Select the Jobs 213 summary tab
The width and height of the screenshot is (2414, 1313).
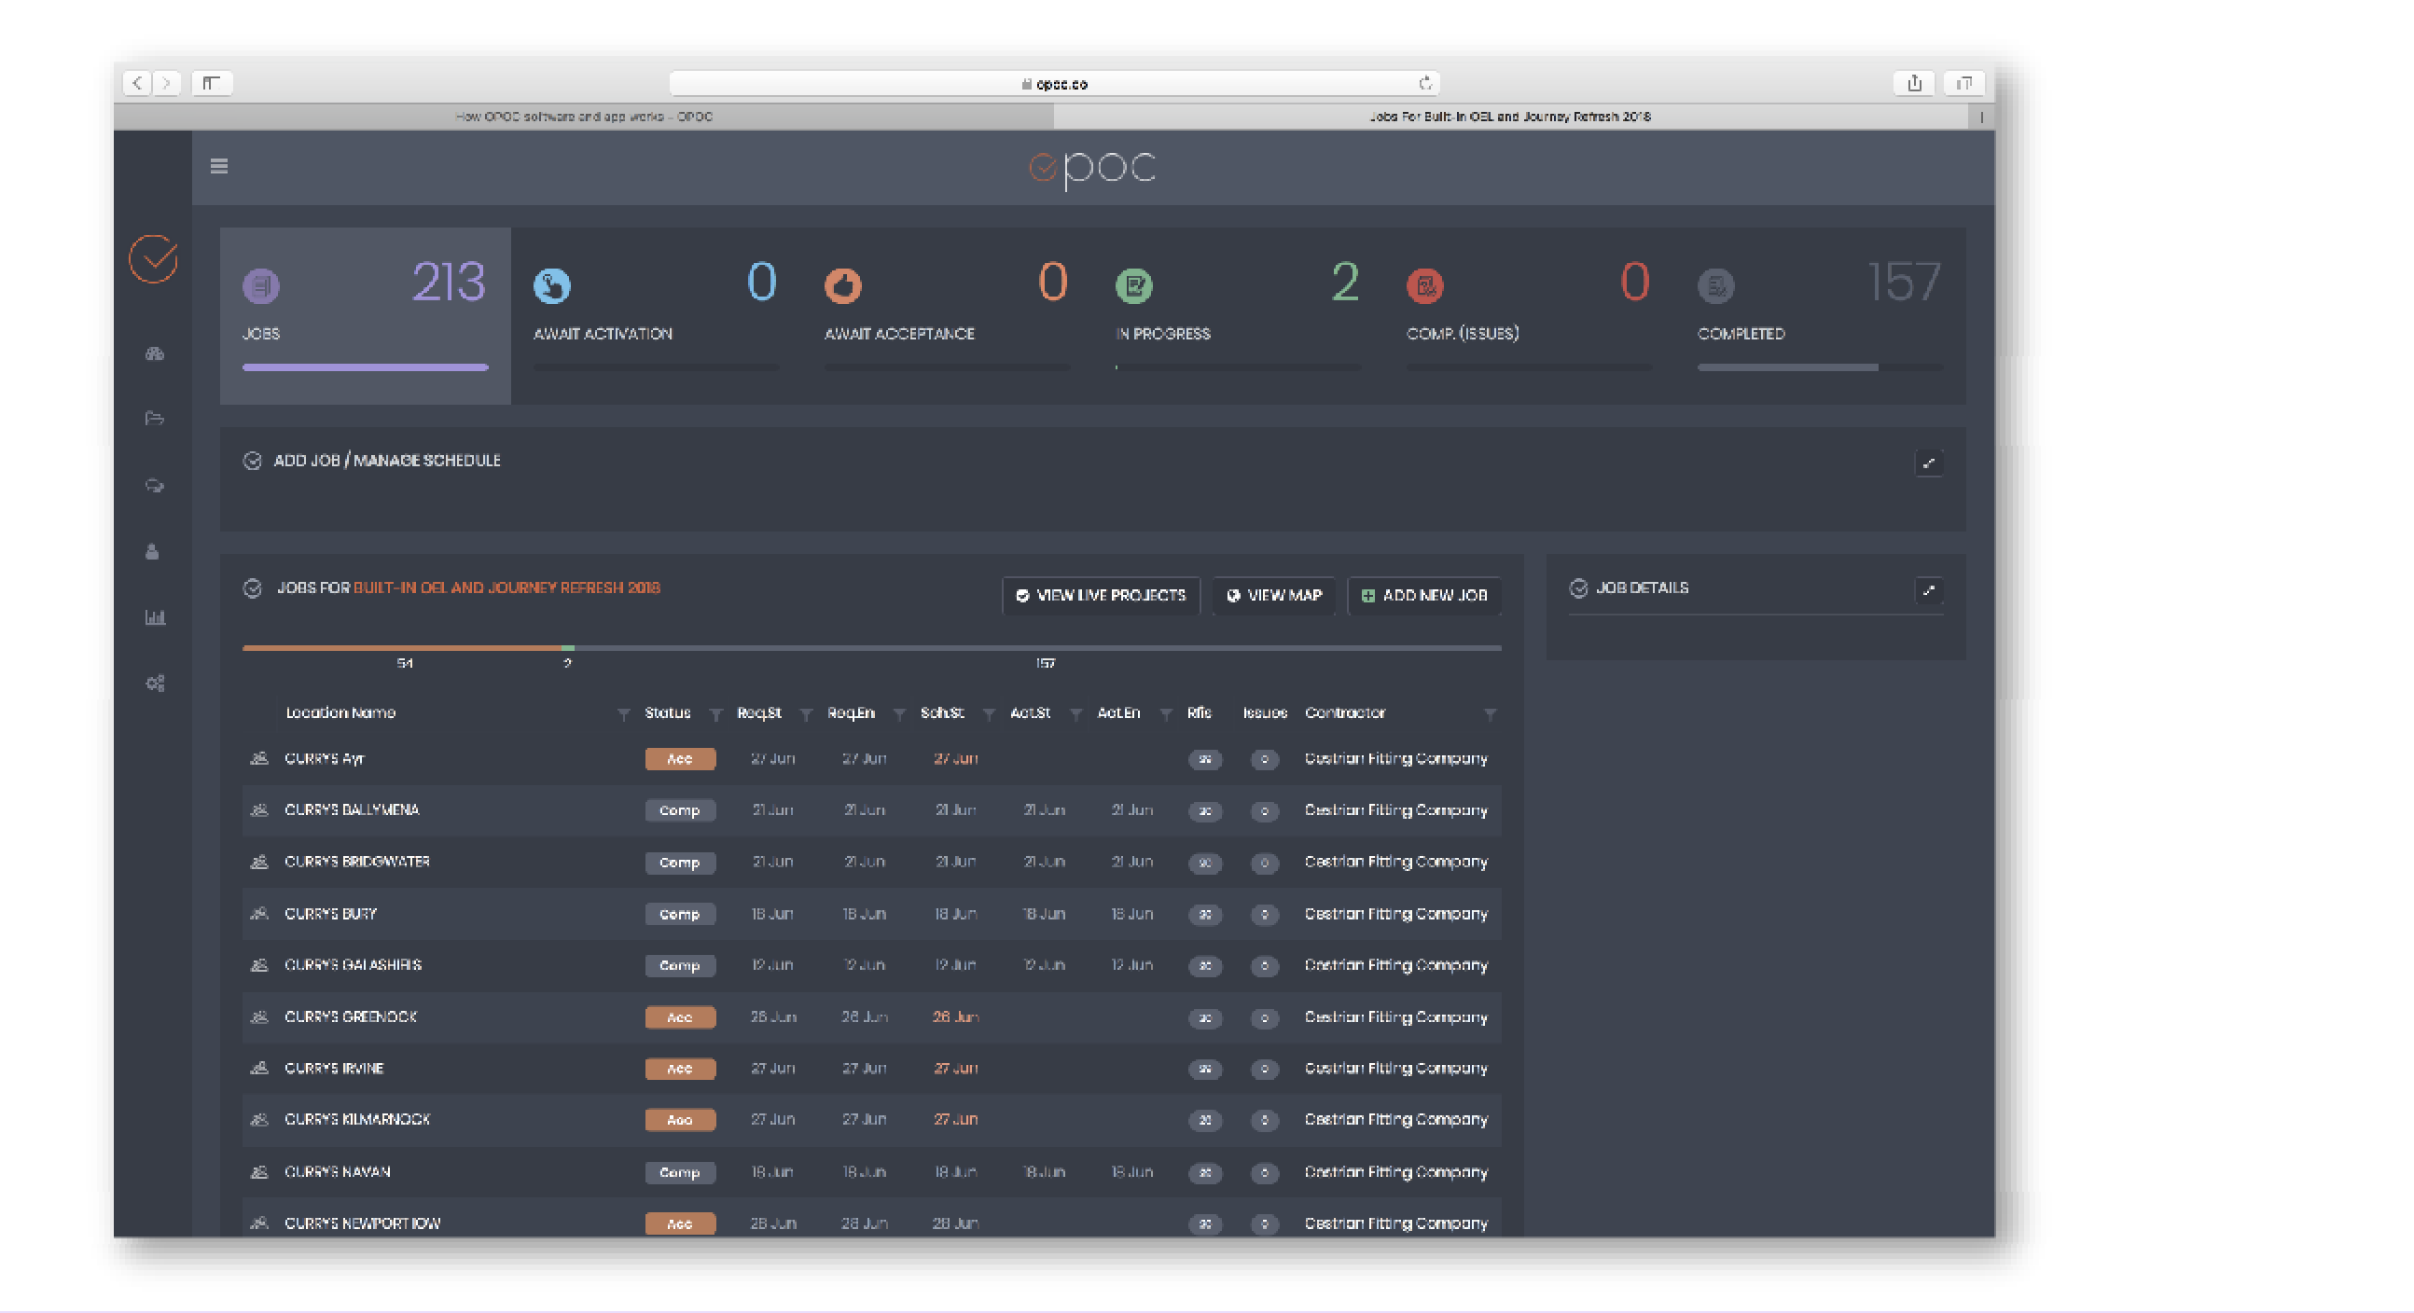(x=366, y=316)
